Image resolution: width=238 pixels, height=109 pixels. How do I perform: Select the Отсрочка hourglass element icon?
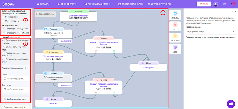(x=175, y=36)
